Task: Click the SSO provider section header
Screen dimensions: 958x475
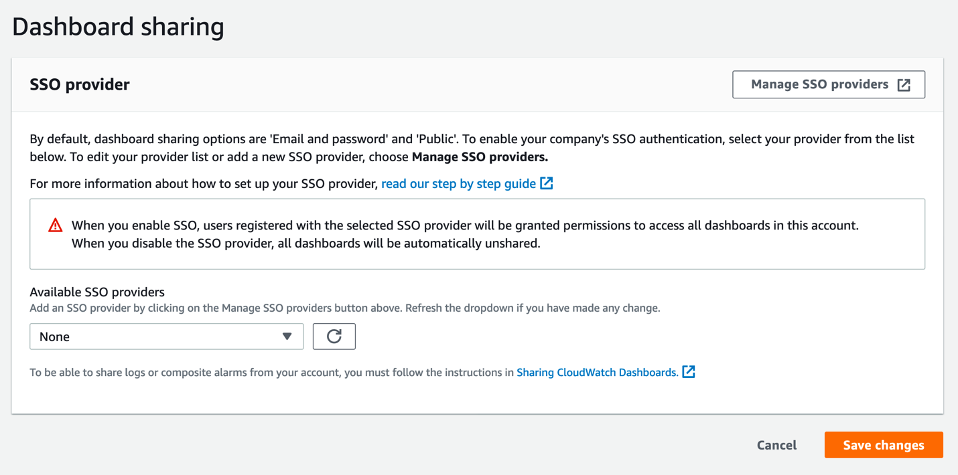Action: pos(79,84)
